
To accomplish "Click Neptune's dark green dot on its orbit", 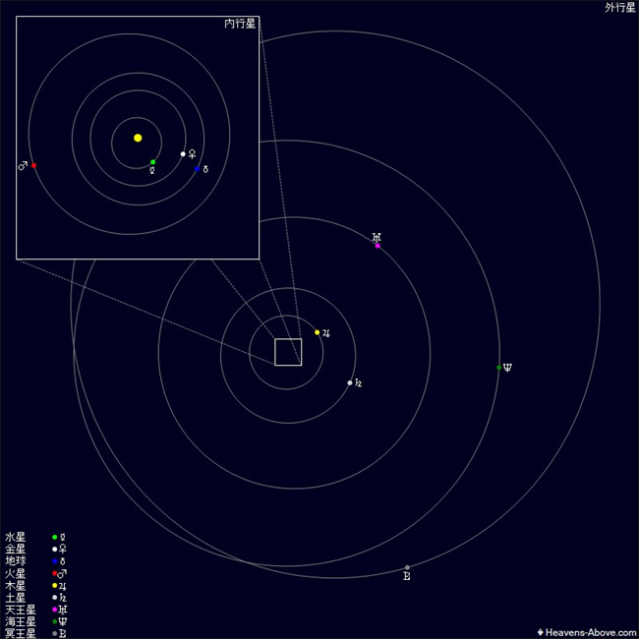I will [499, 368].
